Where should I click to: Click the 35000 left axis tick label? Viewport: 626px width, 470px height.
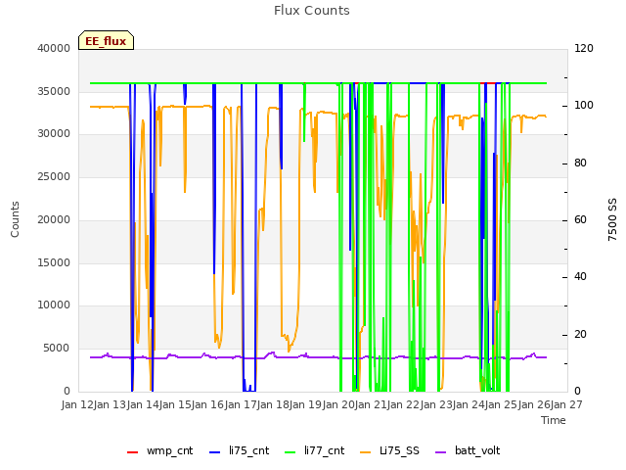pyautogui.click(x=54, y=91)
